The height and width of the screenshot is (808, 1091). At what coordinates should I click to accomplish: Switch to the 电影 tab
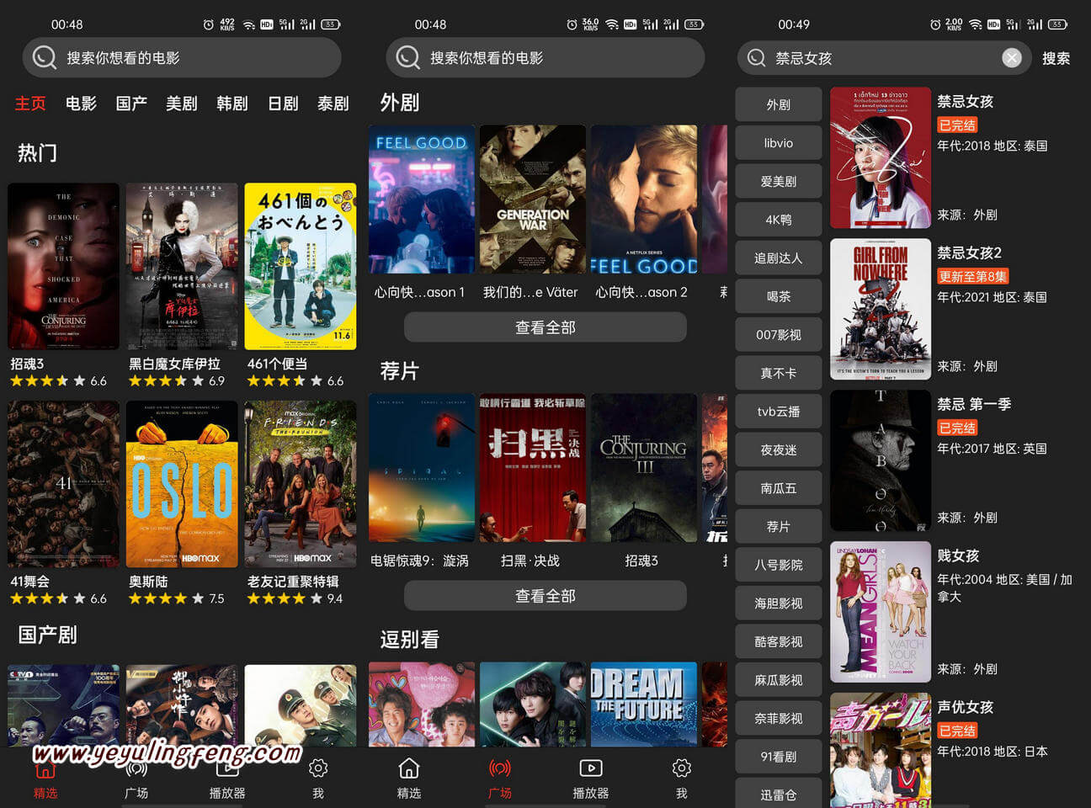point(81,104)
